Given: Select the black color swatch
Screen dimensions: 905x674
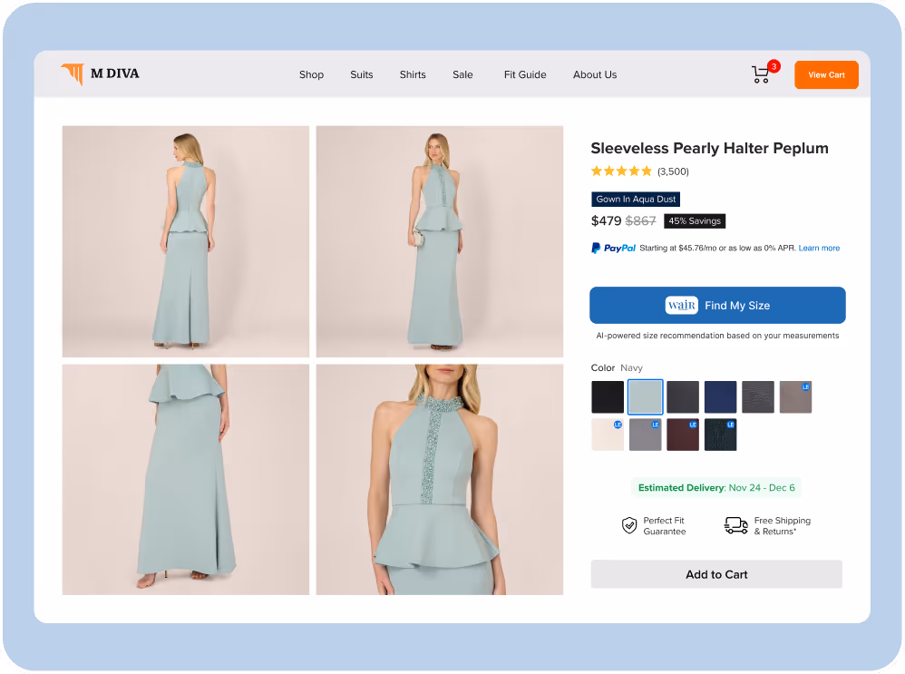Looking at the screenshot, I should tap(607, 396).
